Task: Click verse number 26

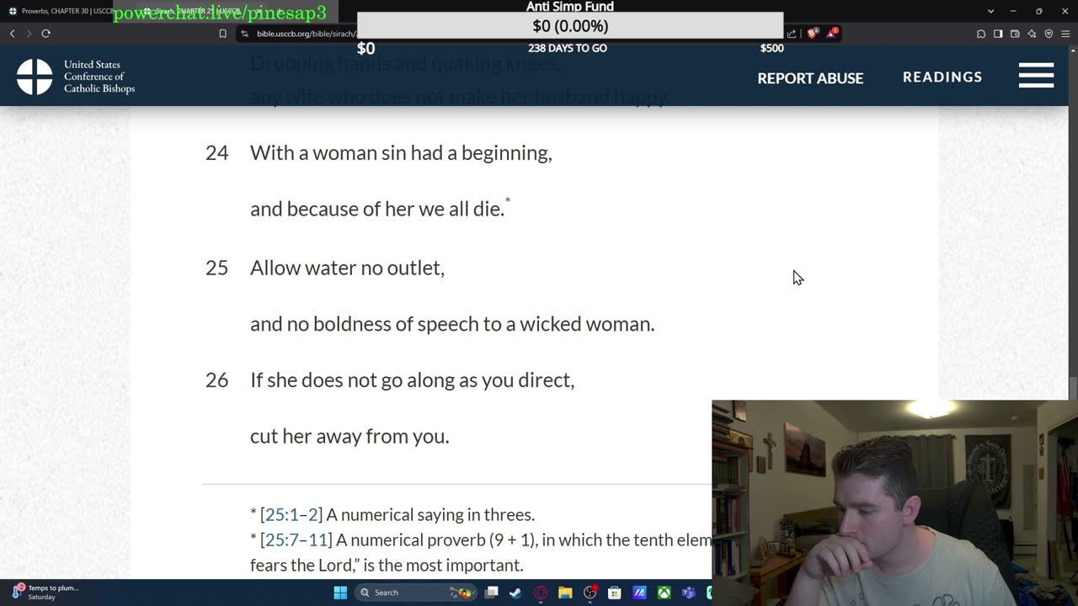Action: 216,380
